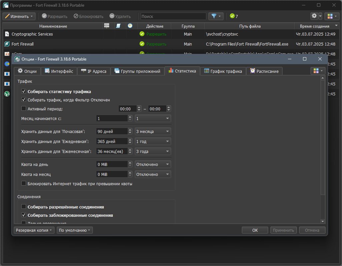Open the '3 месяца' hourly retention dropdown
The height and width of the screenshot is (266, 342).
tap(153, 131)
